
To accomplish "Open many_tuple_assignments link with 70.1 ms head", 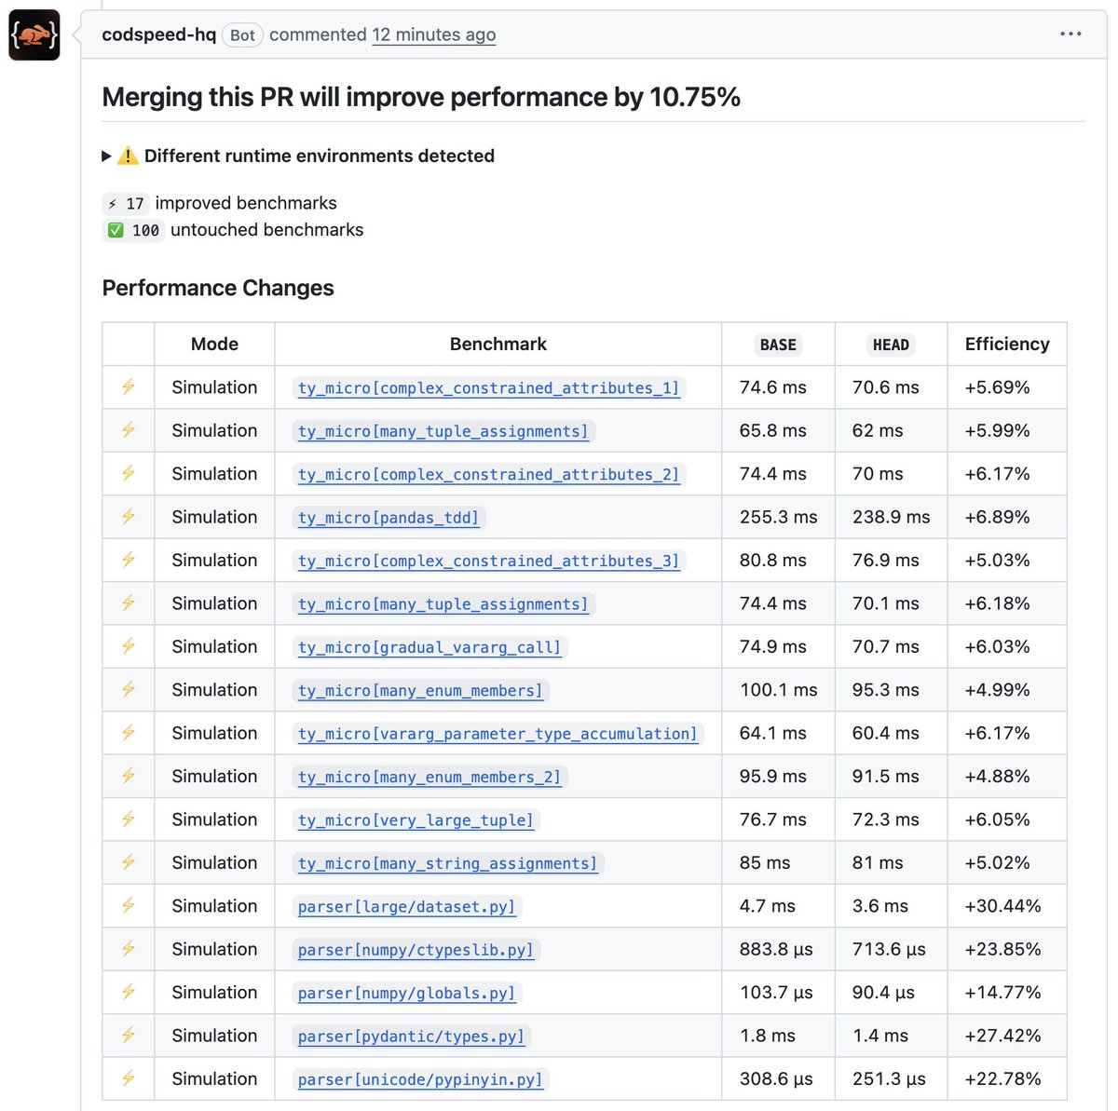I will point(443,604).
